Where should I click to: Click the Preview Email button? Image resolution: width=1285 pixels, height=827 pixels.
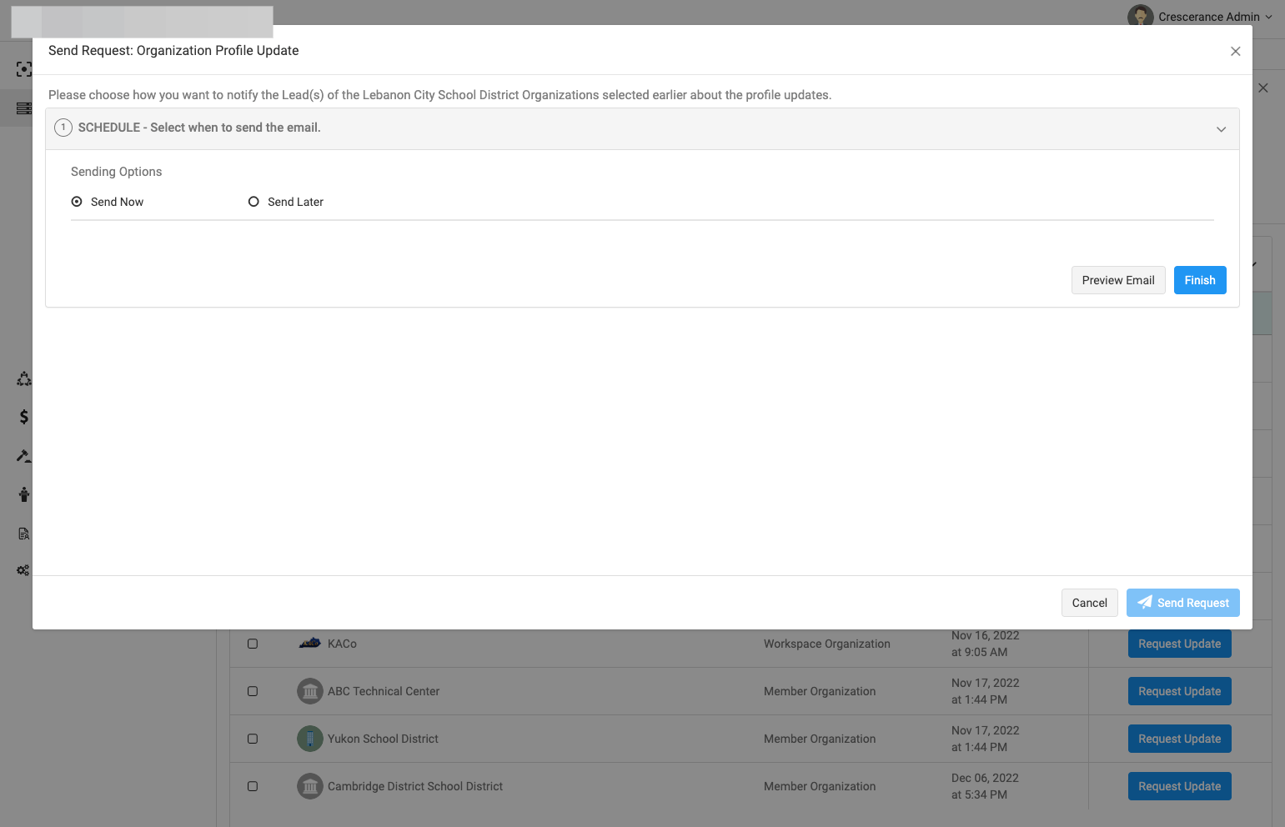[x=1118, y=280]
